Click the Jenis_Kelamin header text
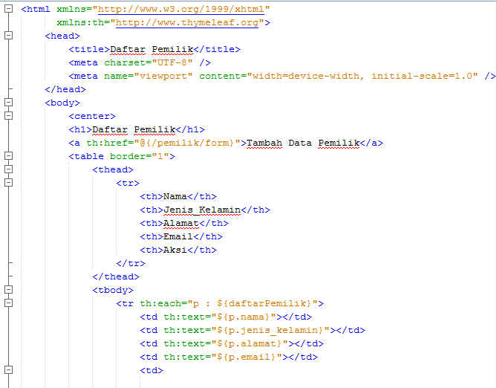497x388 pixels. coord(202,210)
